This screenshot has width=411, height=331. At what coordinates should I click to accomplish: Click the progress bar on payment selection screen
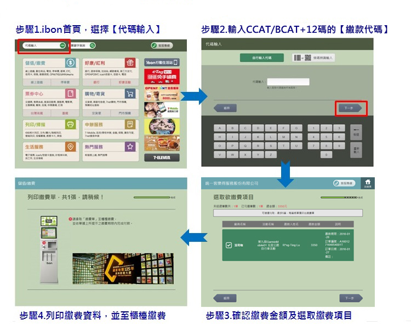pyautogui.click(x=339, y=198)
